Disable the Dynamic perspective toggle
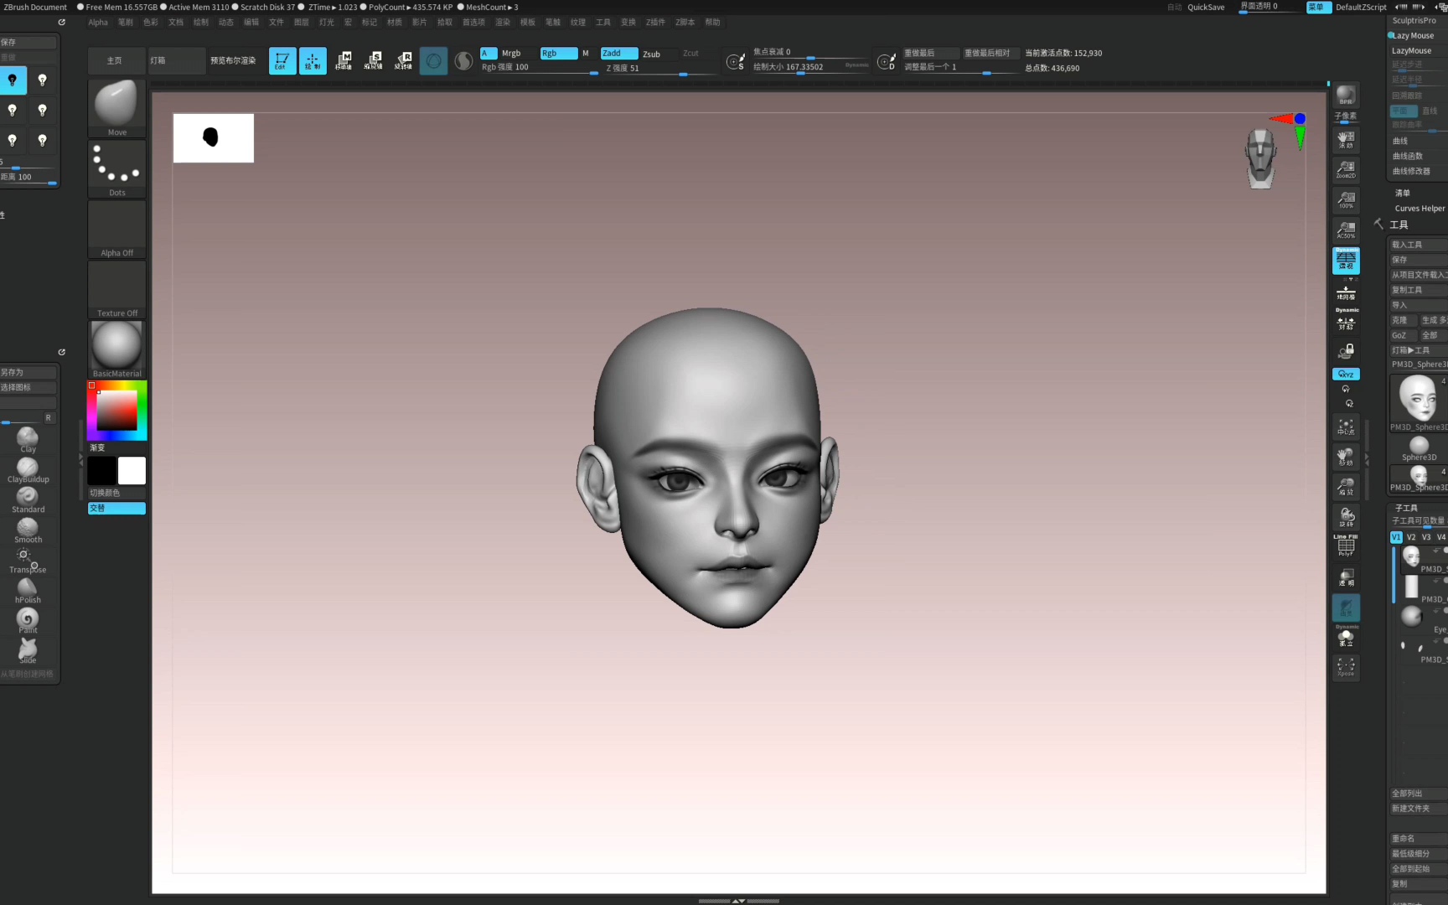1448x905 pixels. tap(1346, 261)
